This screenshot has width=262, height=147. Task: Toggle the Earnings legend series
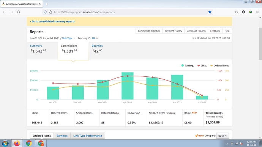(188, 66)
